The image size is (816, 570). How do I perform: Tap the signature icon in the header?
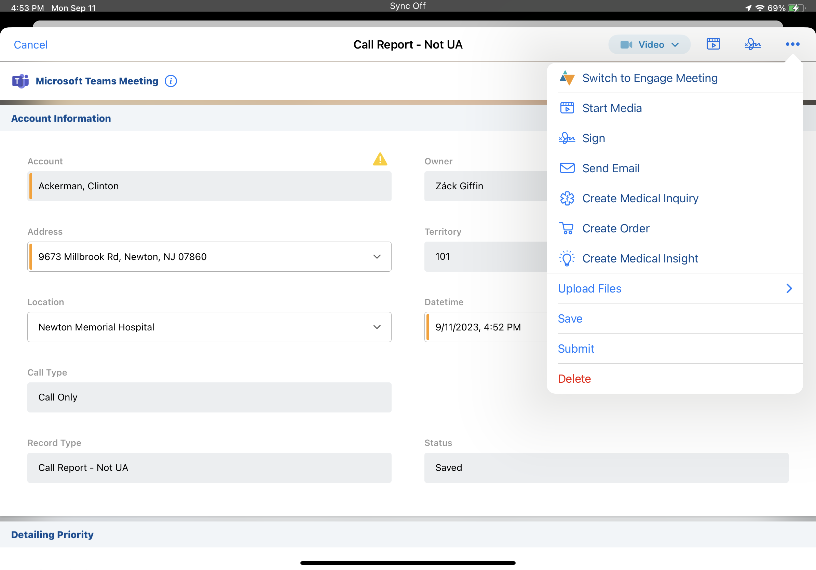pyautogui.click(x=752, y=44)
